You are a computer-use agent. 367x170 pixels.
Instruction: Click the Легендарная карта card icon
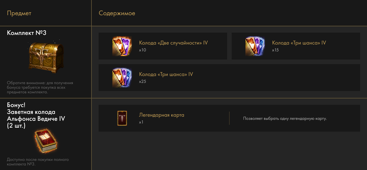(122, 118)
